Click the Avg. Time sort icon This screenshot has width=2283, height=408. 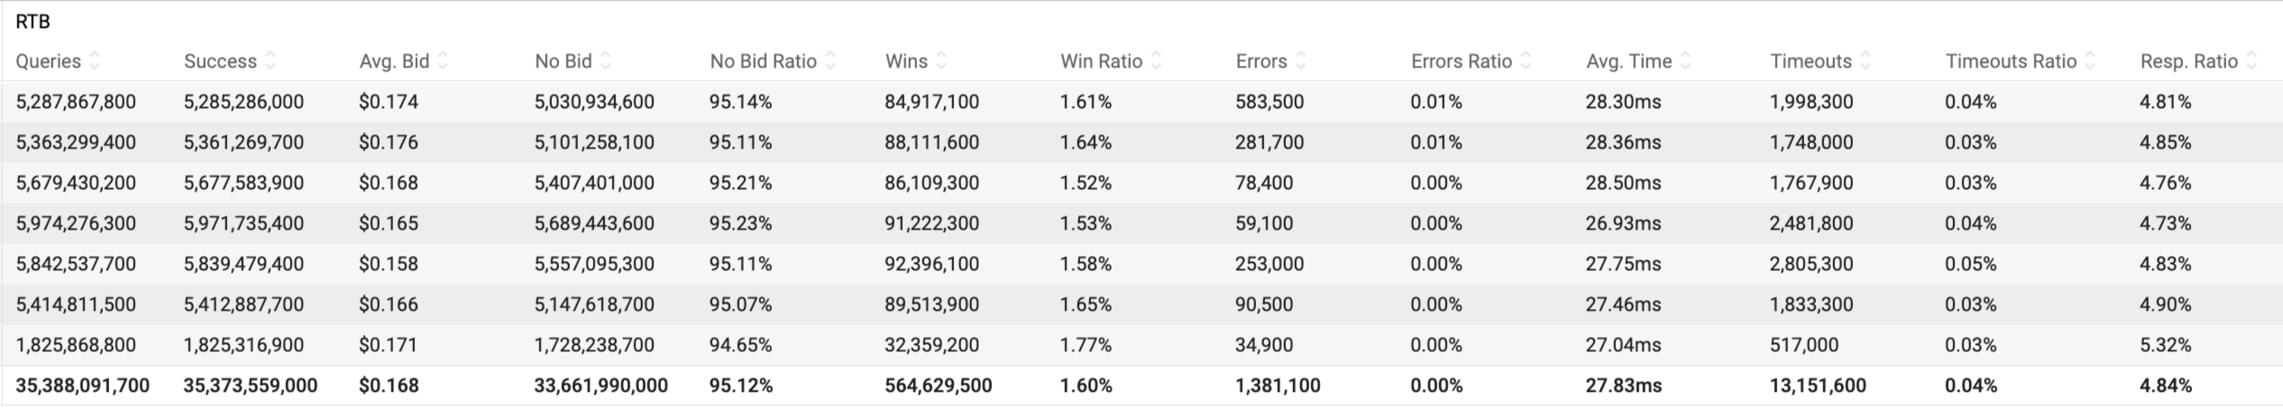tap(1686, 61)
